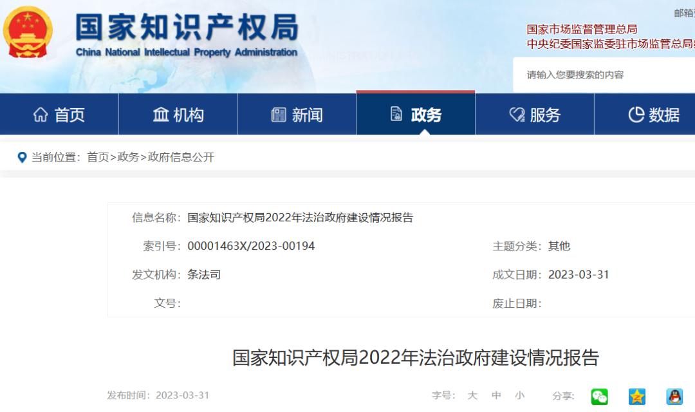Set font size to 小 (small)
Screen dimensions: 695x412
(519, 396)
